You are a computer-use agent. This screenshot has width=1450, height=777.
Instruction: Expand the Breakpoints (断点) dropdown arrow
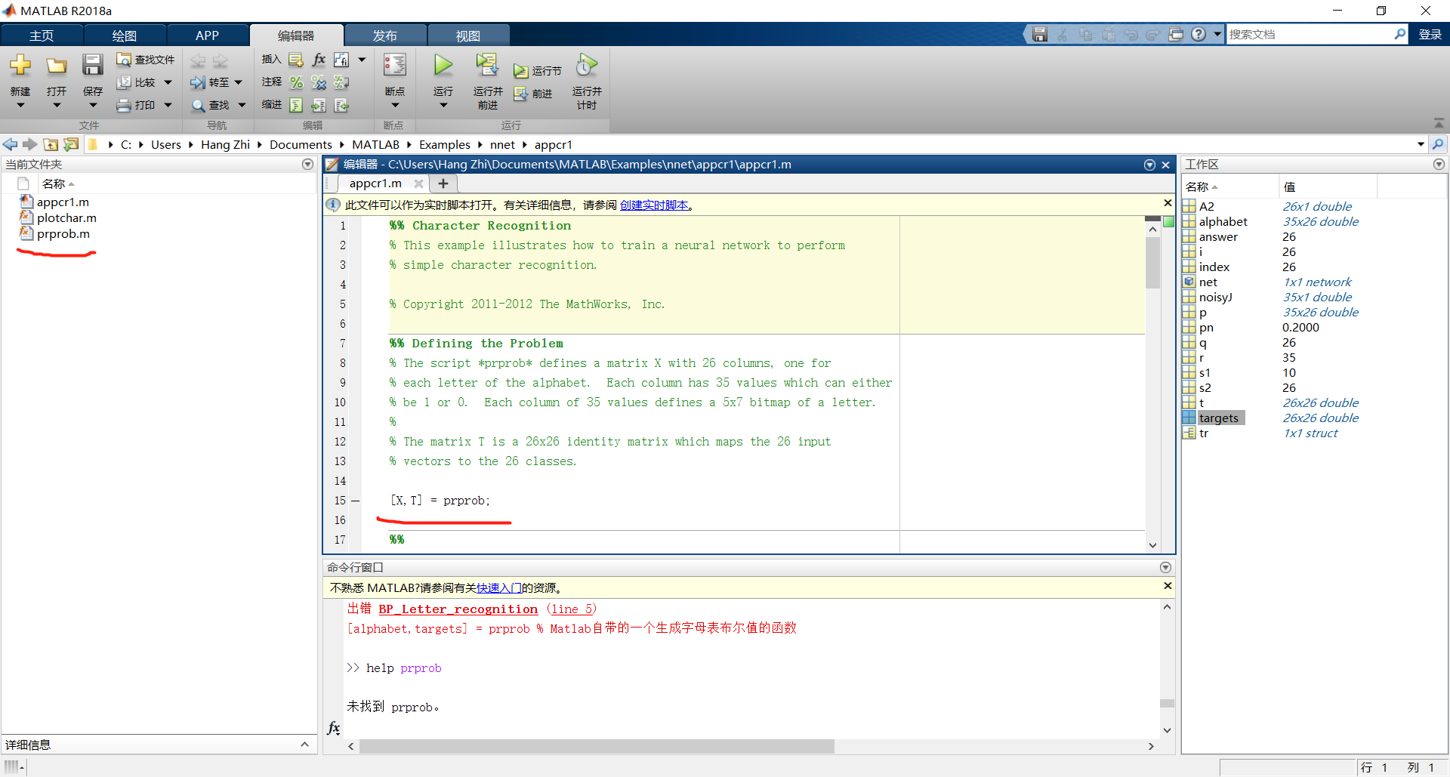click(x=395, y=105)
